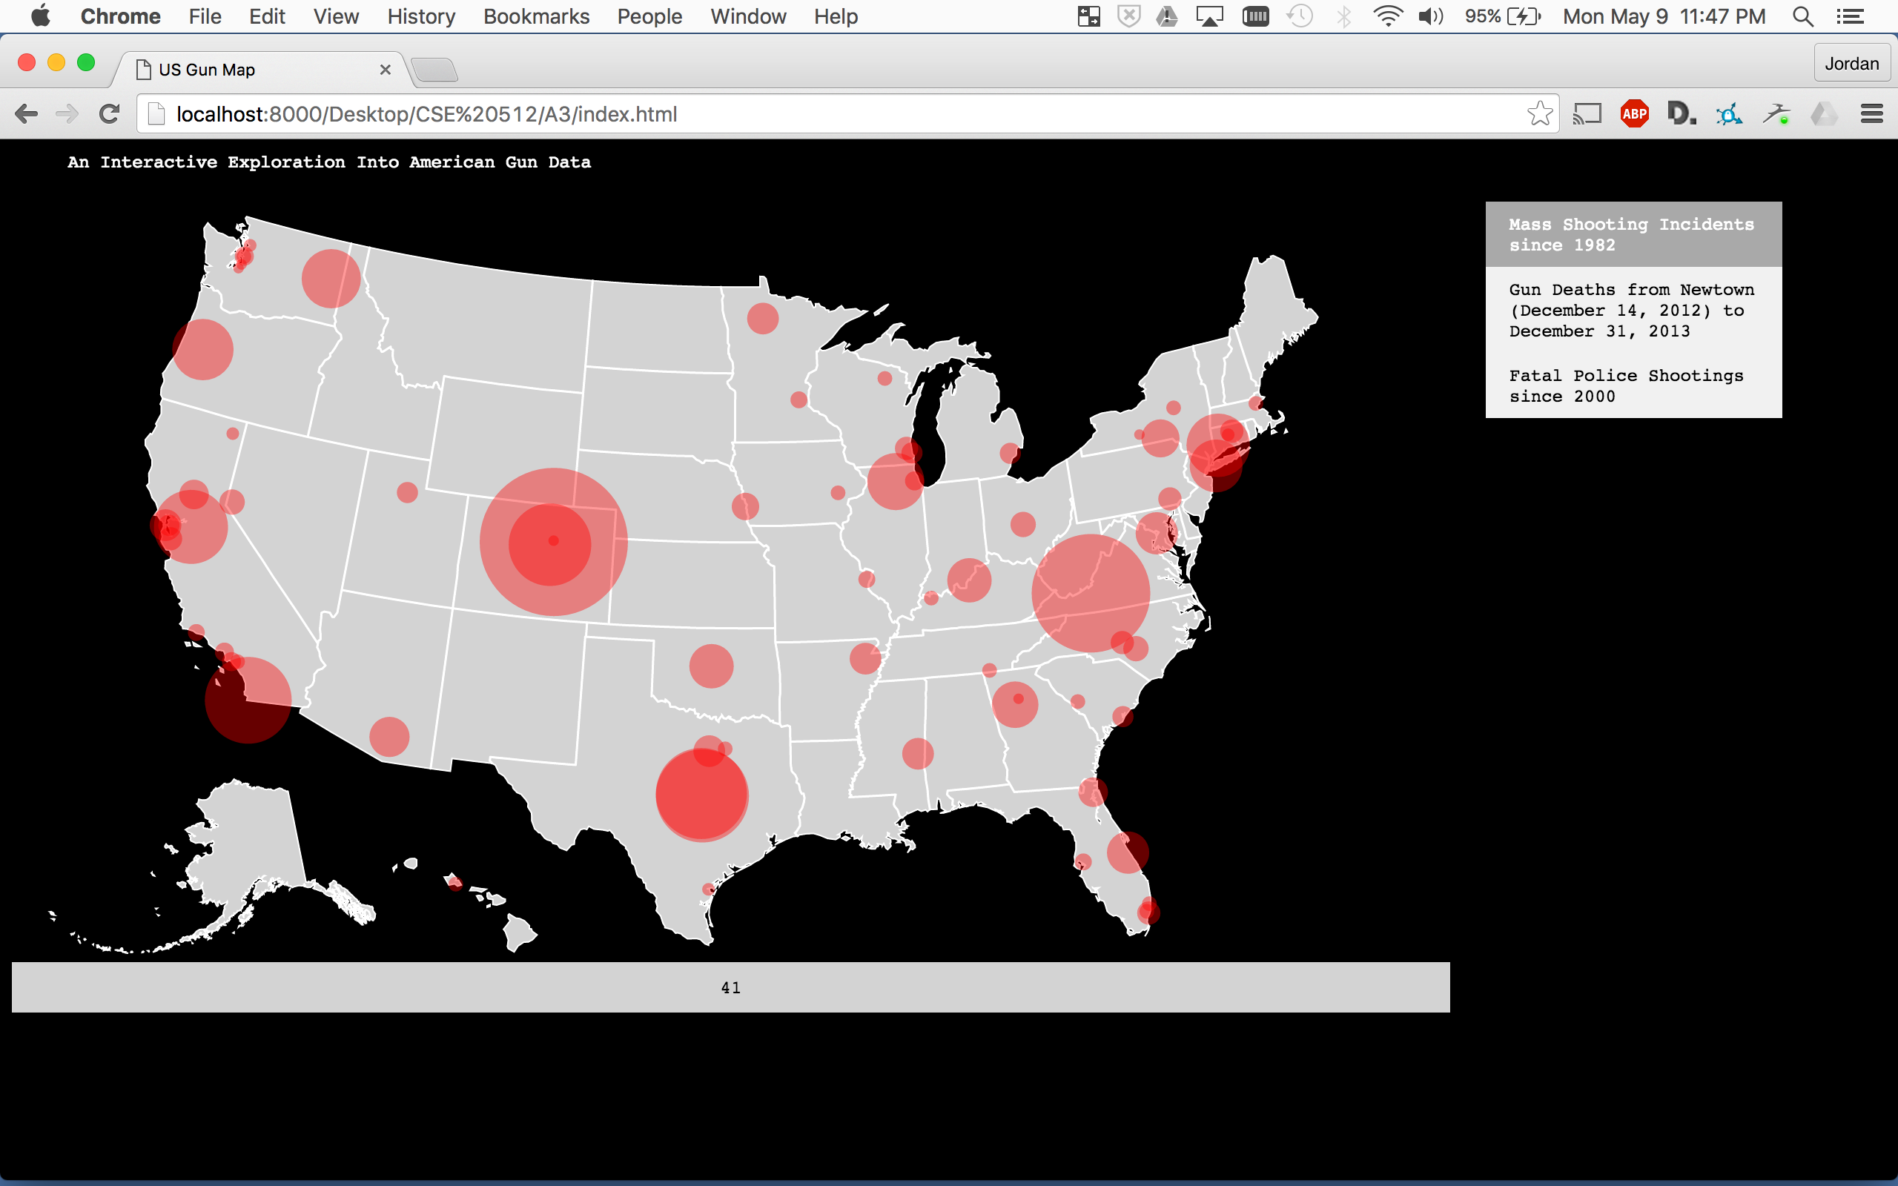Open the AdBlock Plus extension

tap(1635, 114)
